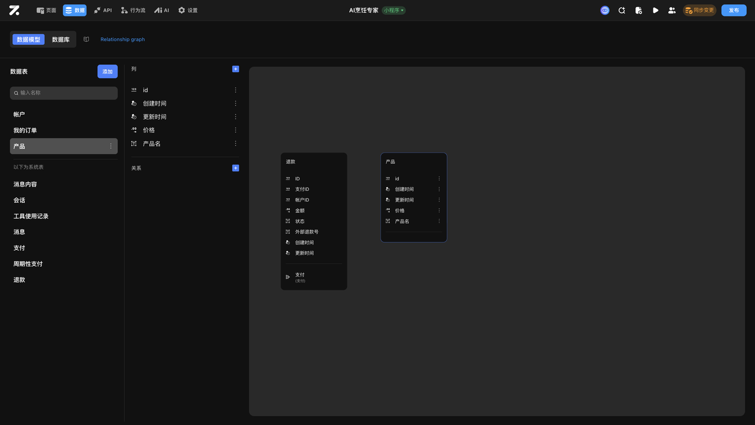Click the 添加 button to add a table
The image size is (755, 425).
click(107, 71)
